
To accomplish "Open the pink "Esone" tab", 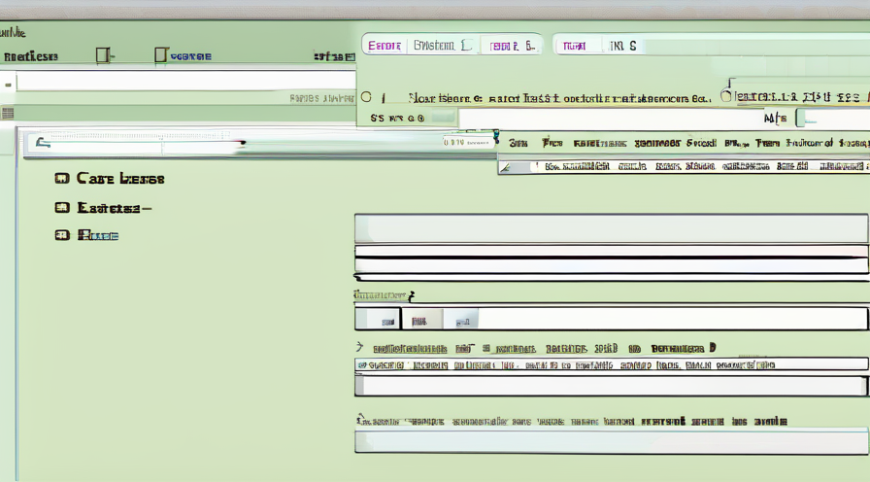I will point(385,46).
